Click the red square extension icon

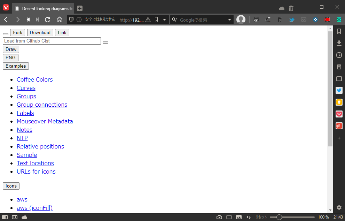tap(327, 20)
